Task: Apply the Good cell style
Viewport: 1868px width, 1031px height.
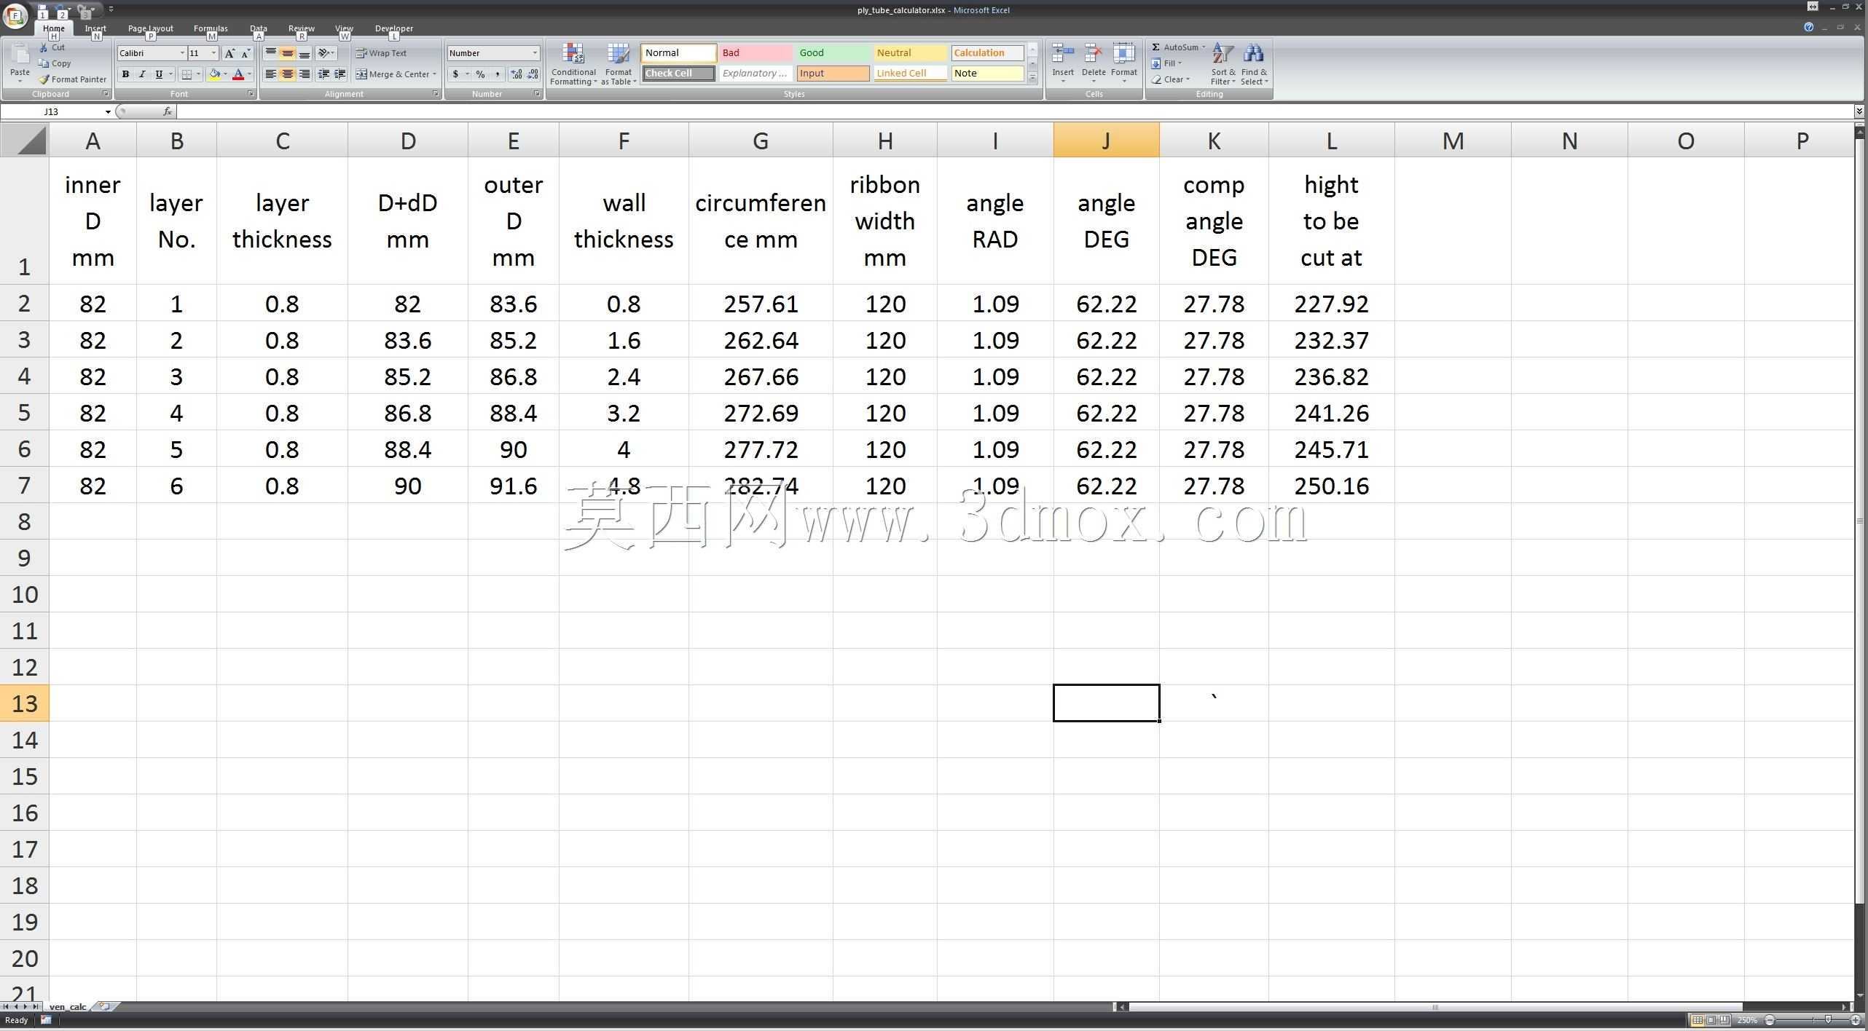Action: point(833,52)
